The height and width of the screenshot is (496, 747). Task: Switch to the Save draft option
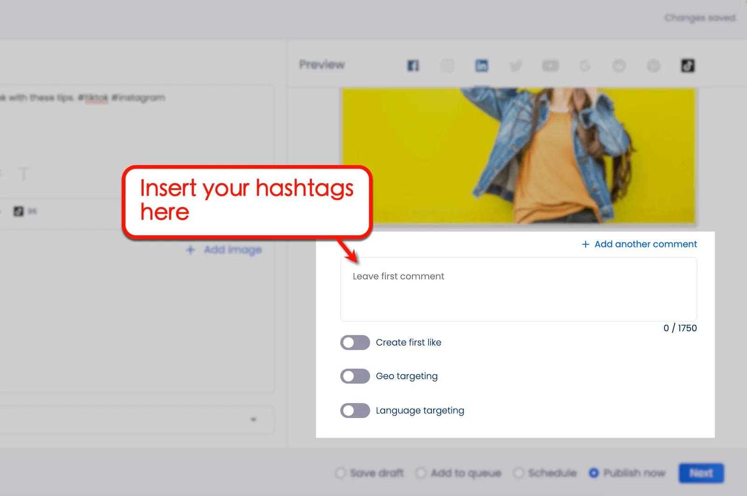coord(340,473)
